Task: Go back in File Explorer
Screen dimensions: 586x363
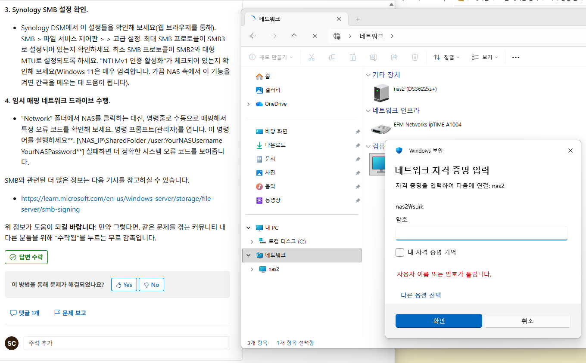Action: tap(253, 36)
